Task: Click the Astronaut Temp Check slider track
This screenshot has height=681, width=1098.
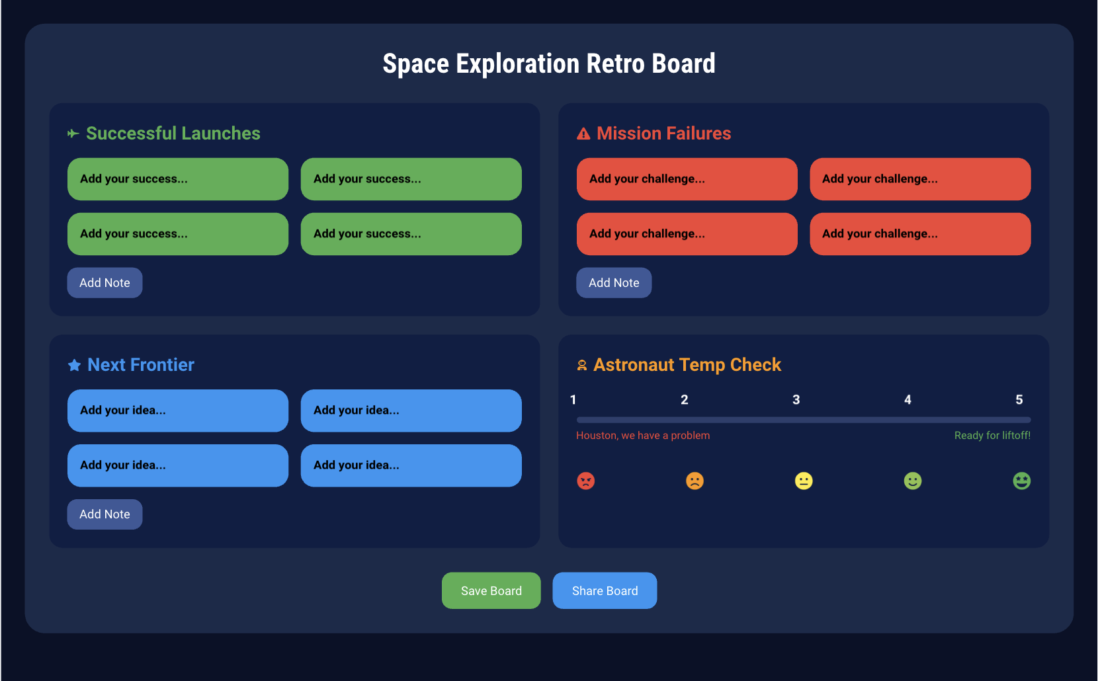Action: pyautogui.click(x=804, y=420)
